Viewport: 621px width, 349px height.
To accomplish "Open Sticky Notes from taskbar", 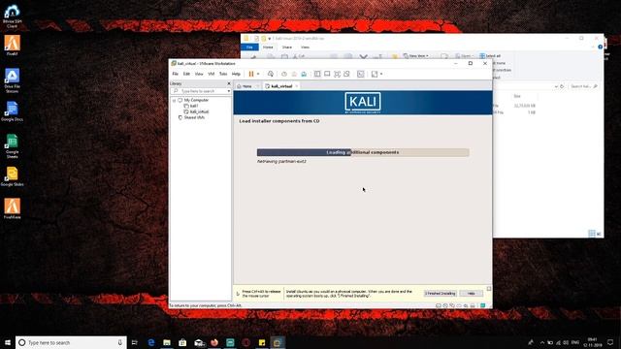I will pyautogui.click(x=262, y=342).
